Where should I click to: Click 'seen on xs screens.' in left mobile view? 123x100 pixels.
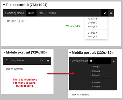tap(15, 69)
